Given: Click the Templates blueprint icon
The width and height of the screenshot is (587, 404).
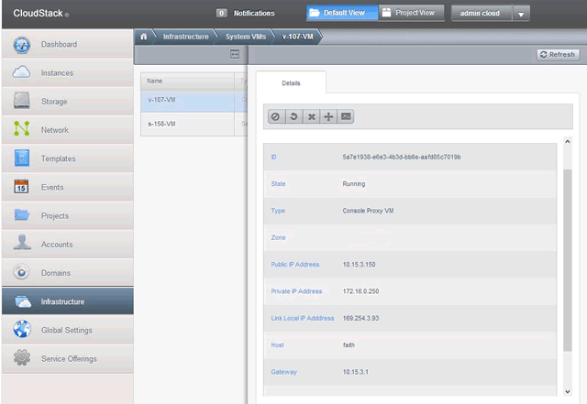Looking at the screenshot, I should click(22, 158).
